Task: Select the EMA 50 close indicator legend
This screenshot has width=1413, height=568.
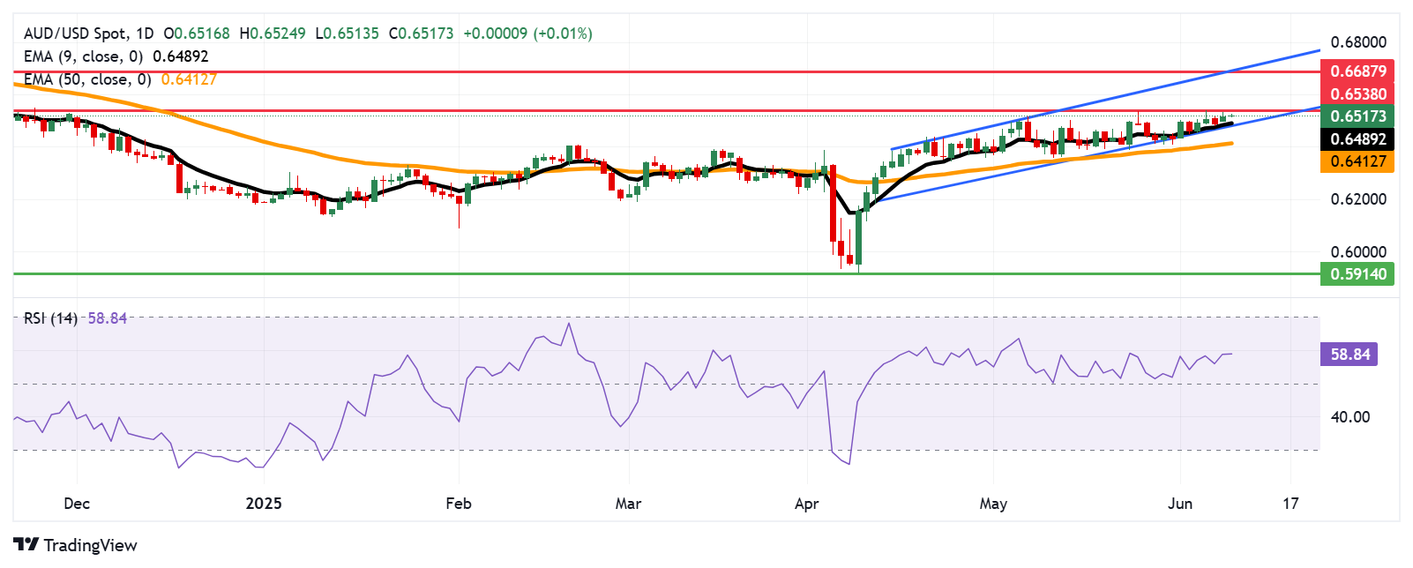Action: point(87,79)
